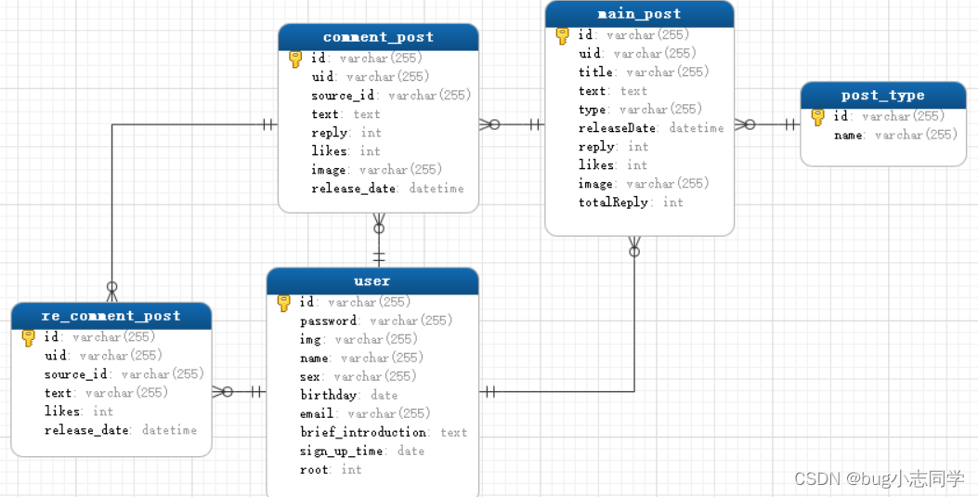The width and height of the screenshot is (978, 497).
Task: Click the primary key icon in re_comment_post table
Action: coord(29,338)
